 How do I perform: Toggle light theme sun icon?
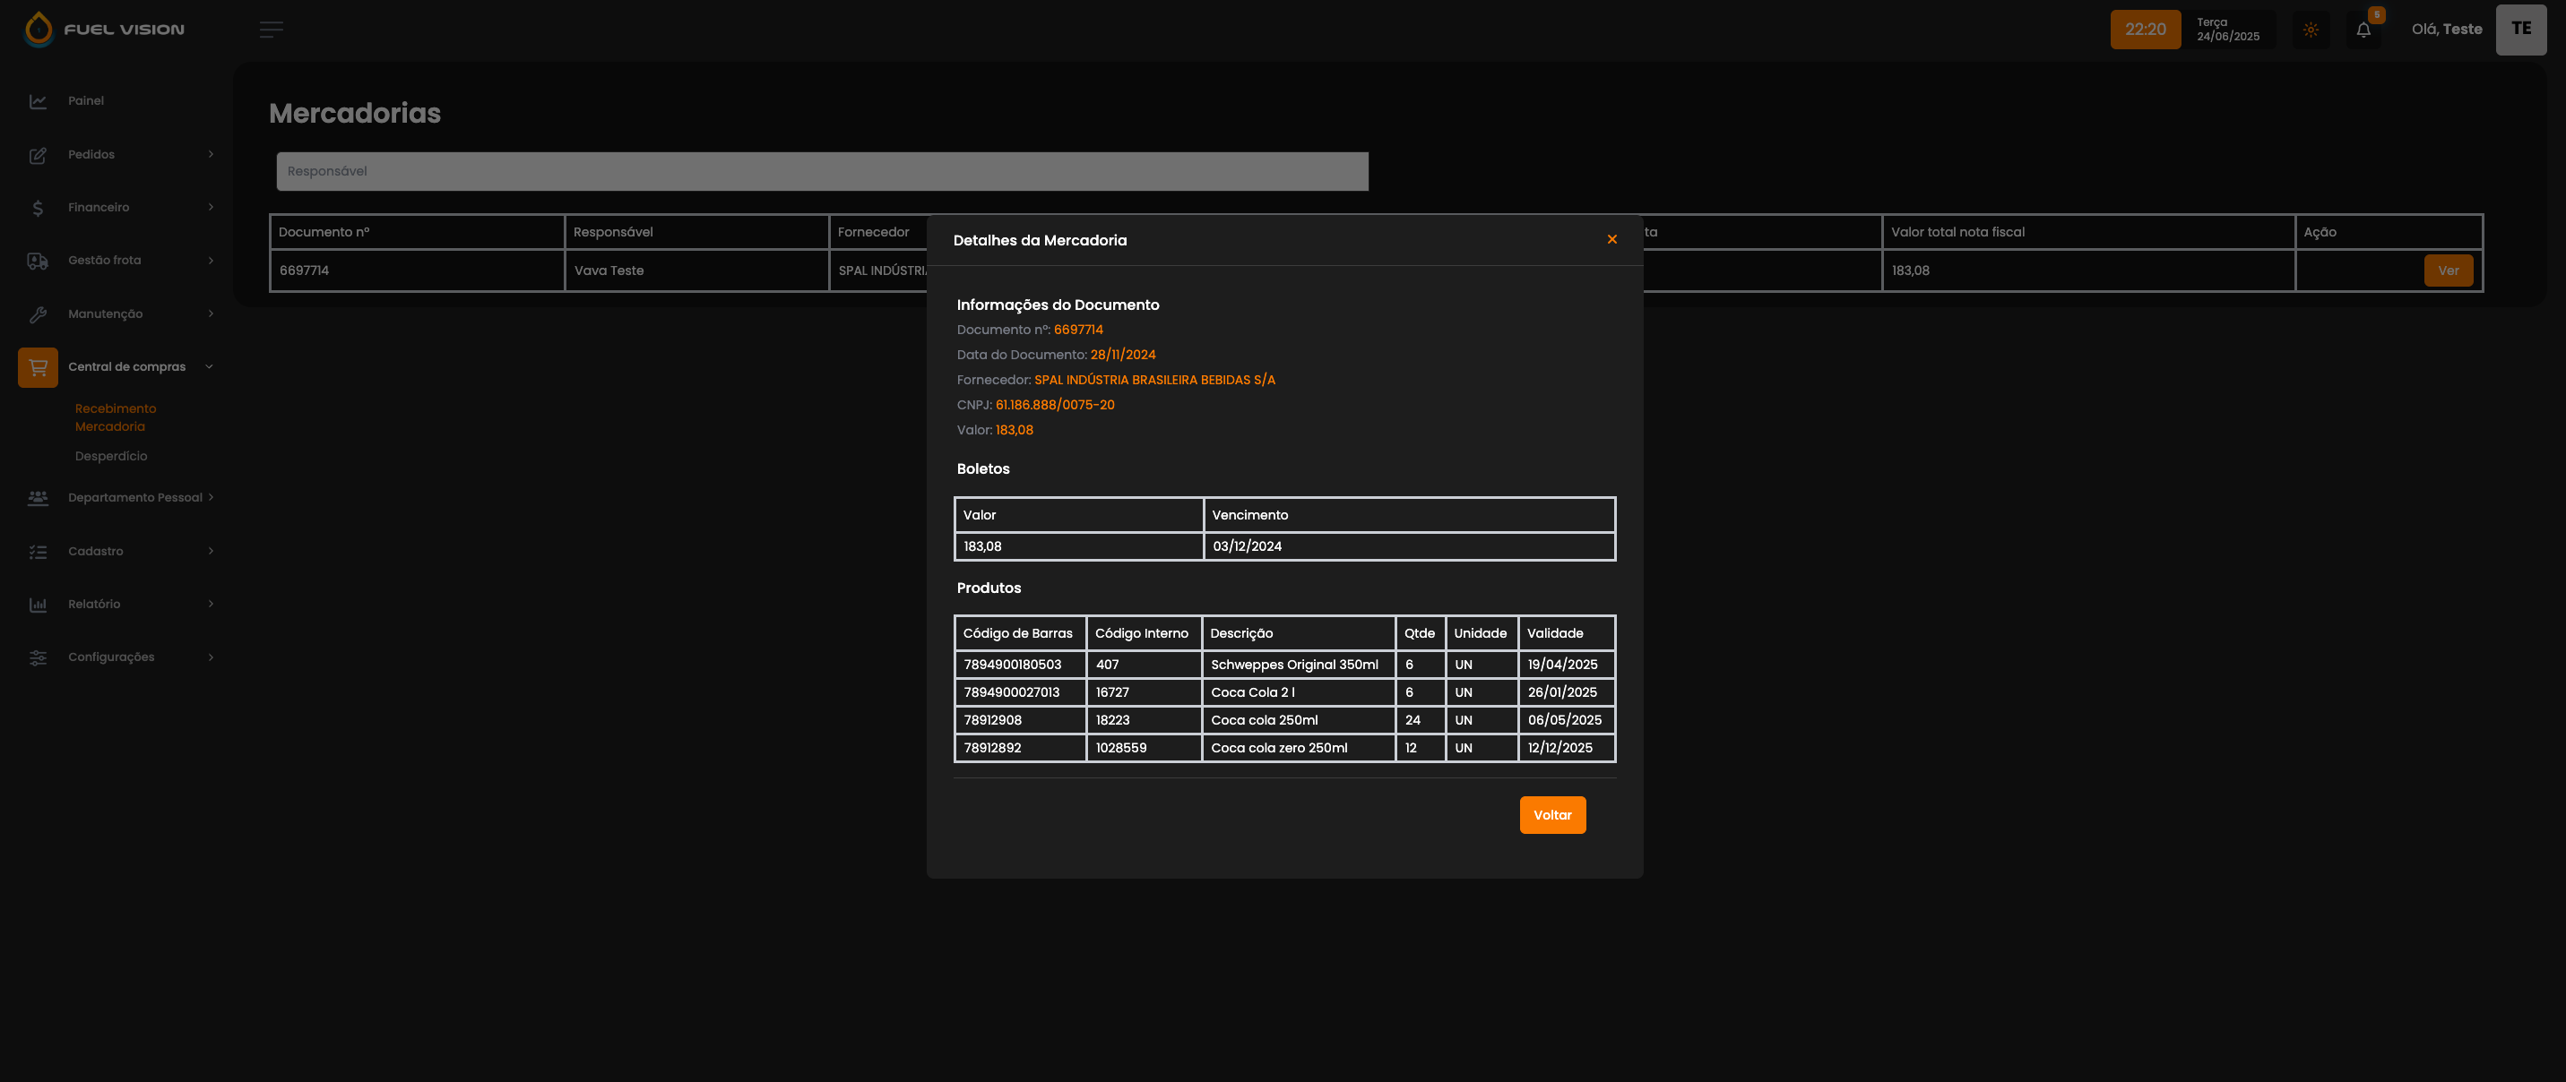tap(2311, 30)
